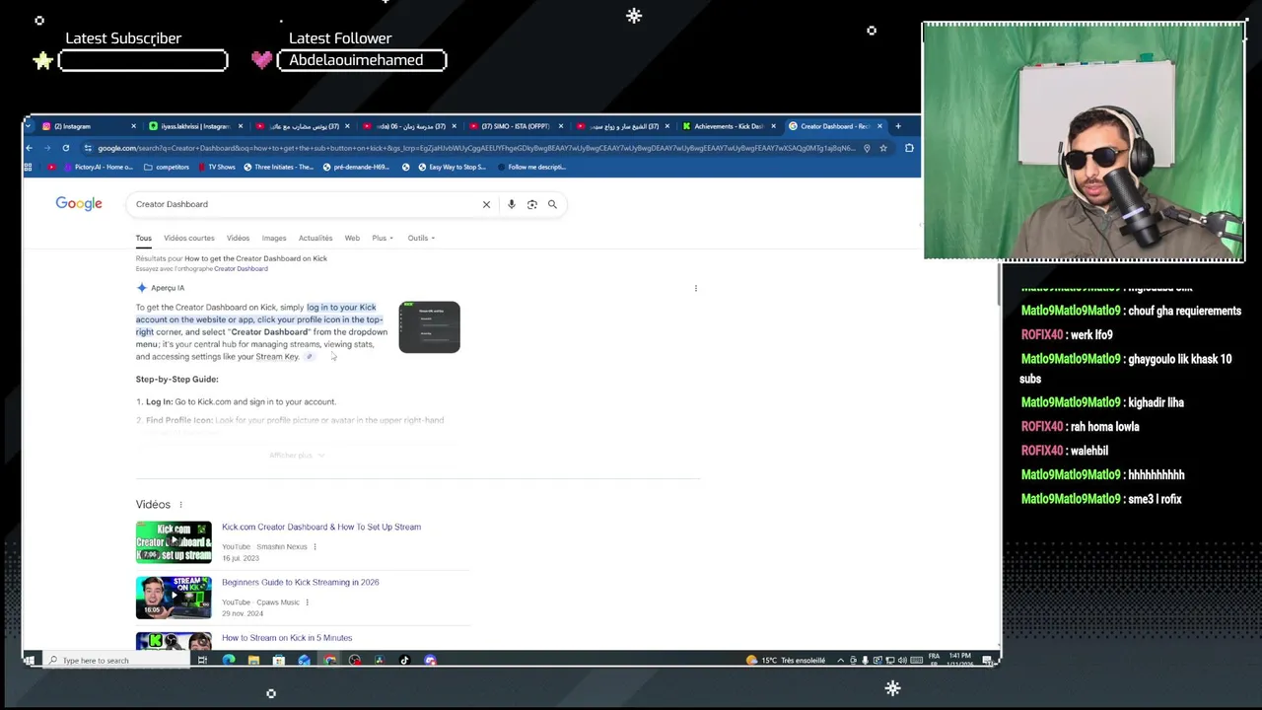
Task: Open options for Cpaws Music video result
Action: tap(307, 602)
